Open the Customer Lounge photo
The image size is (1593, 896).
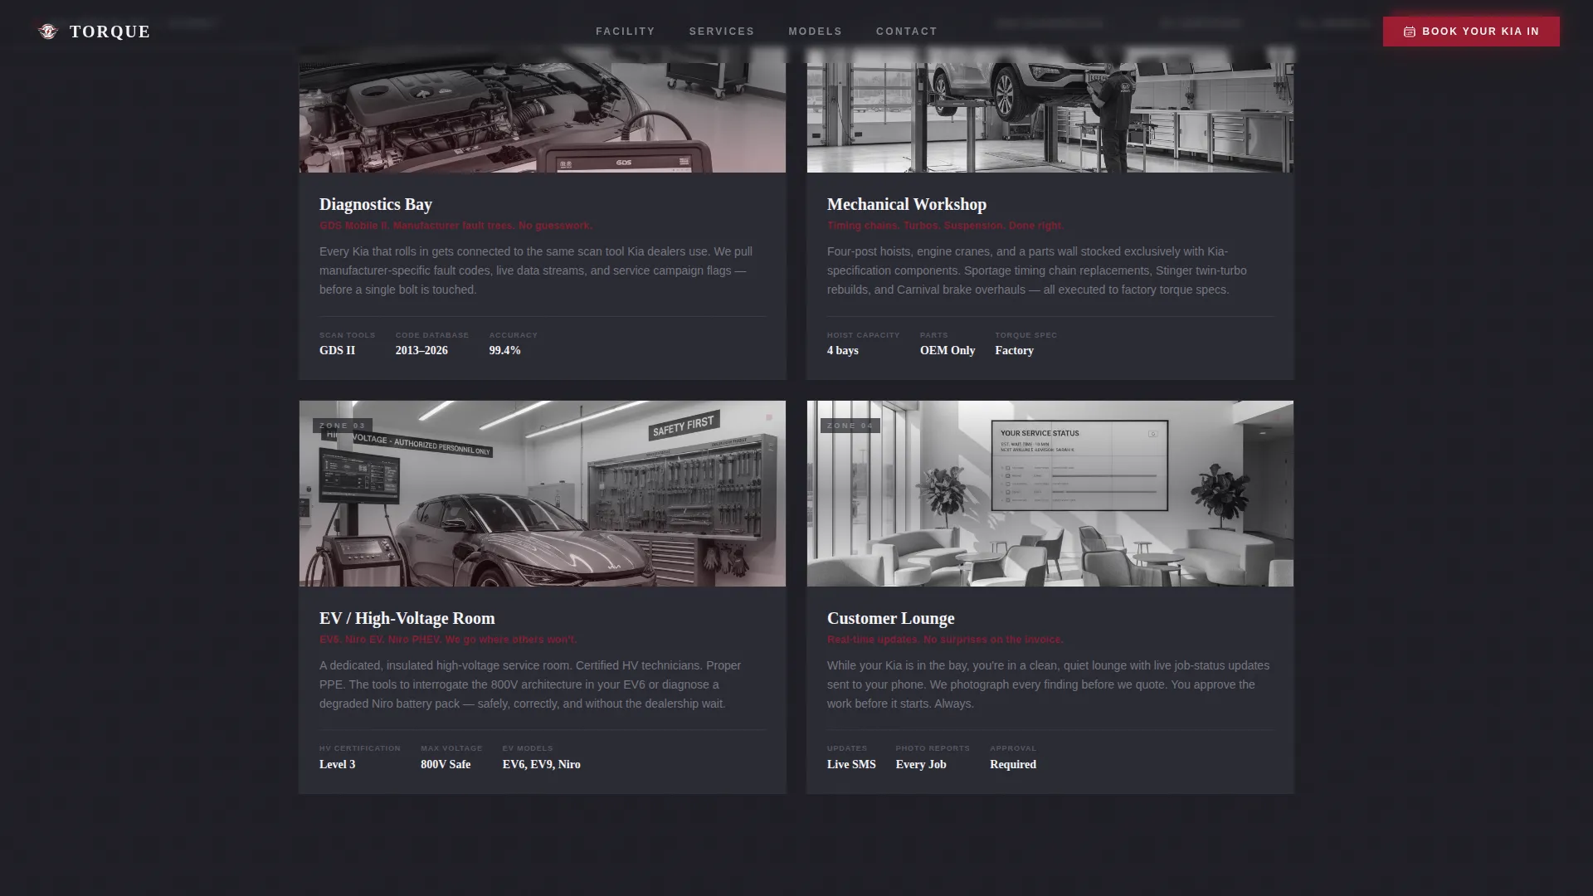pos(1050,494)
